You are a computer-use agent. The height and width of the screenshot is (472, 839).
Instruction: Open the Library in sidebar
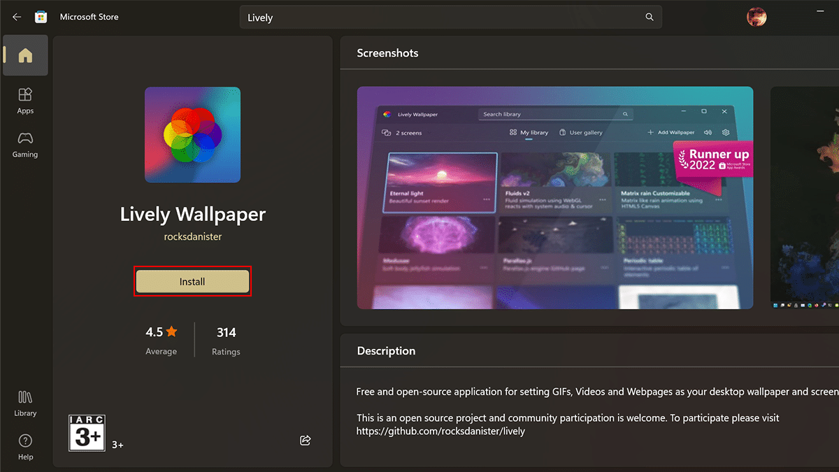tap(25, 403)
